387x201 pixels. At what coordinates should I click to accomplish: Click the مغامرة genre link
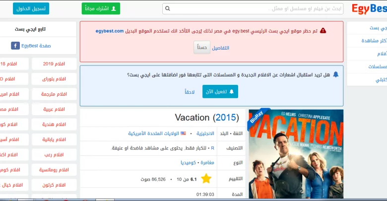207,162
